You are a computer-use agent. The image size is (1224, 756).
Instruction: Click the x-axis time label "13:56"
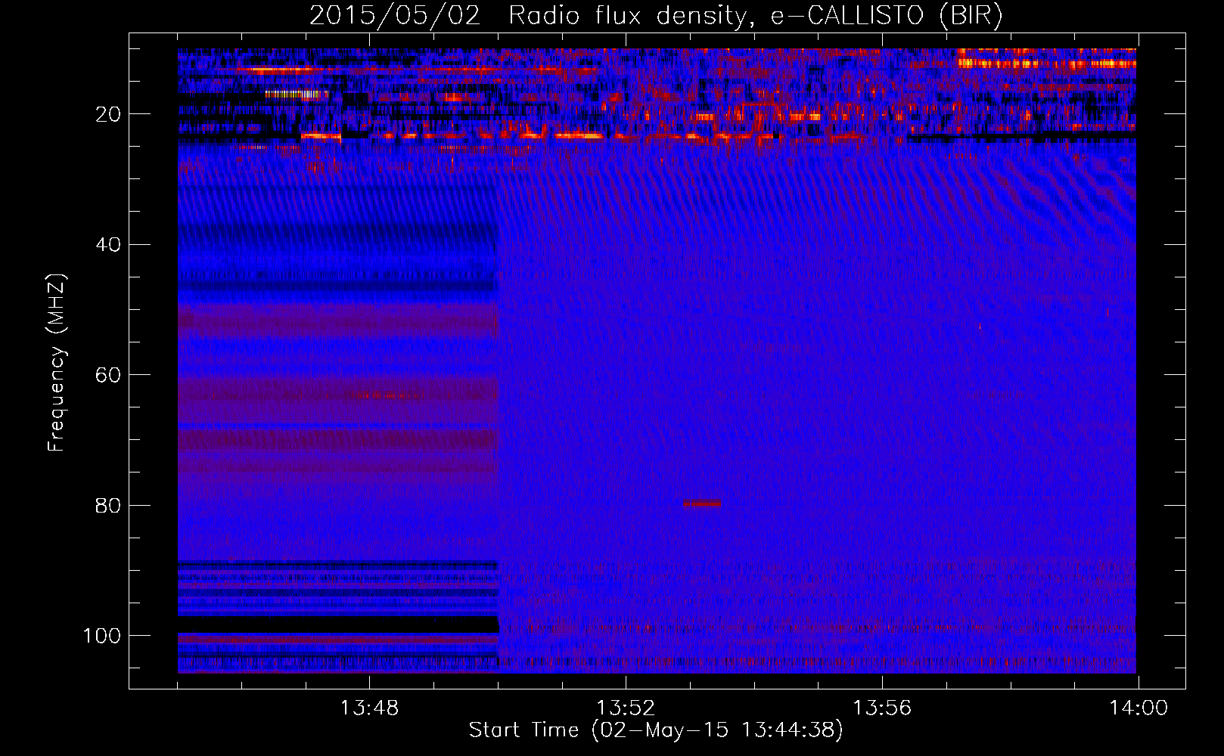[882, 708]
